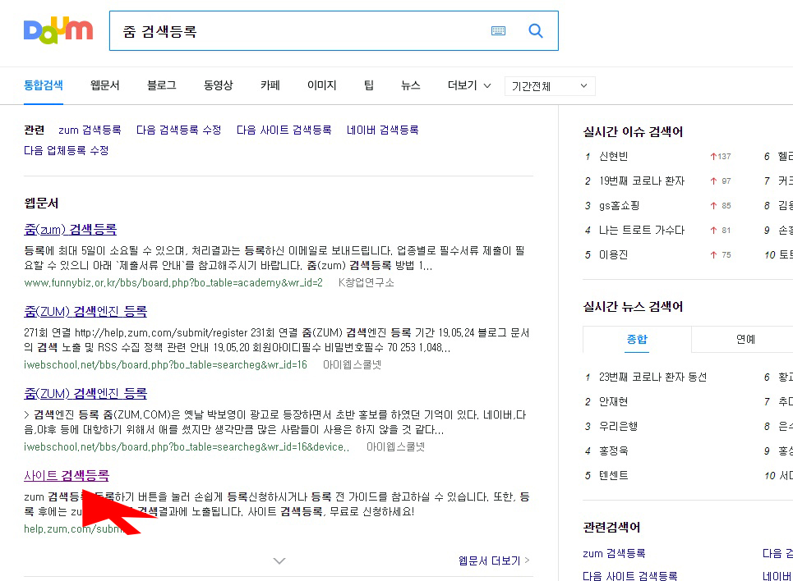Select the 종합 news keywords tab
Viewport: 793px width, 581px height.
pos(637,339)
